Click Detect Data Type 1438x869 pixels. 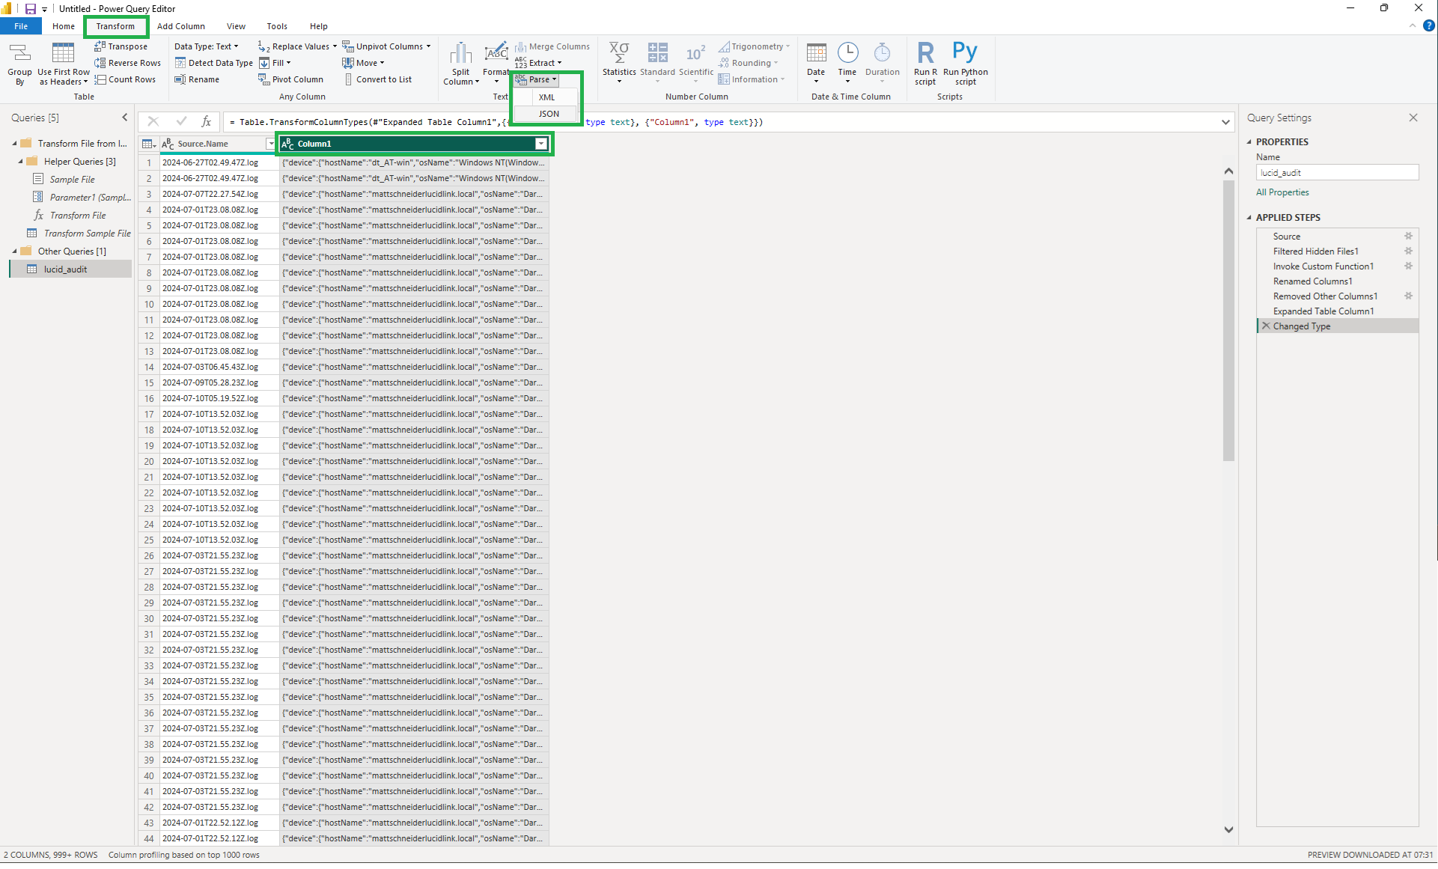coord(213,63)
